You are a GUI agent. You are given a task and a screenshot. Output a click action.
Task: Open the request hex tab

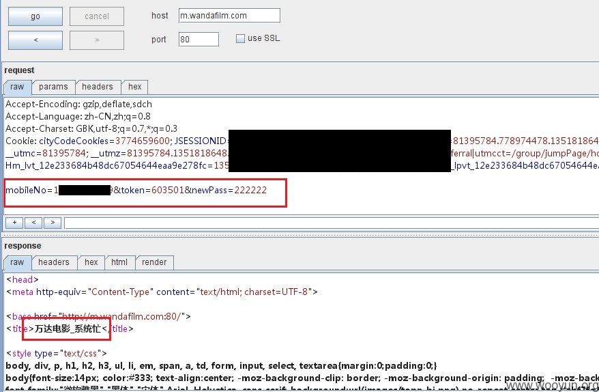click(135, 87)
